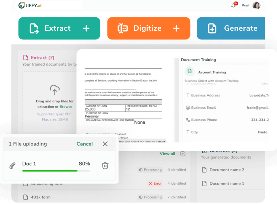
Task: Click the Extract document-arrow icon on green card
Action: point(34,28)
